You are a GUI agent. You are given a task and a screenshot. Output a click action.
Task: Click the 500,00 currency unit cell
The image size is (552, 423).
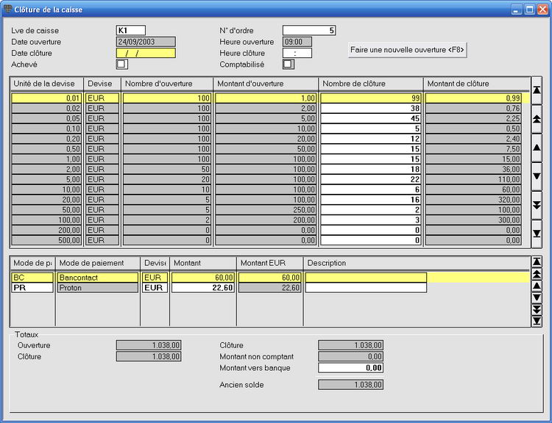tap(46, 241)
